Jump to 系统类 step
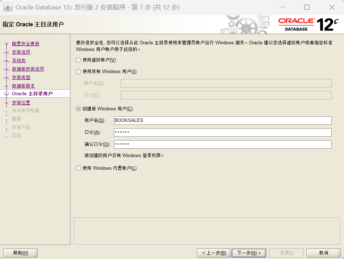The image size is (344, 259). (19, 60)
